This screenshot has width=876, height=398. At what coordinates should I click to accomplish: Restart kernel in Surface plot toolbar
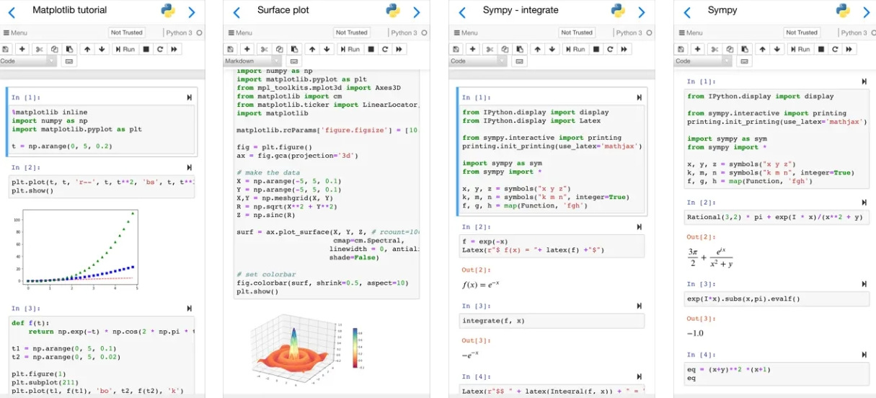coord(384,49)
